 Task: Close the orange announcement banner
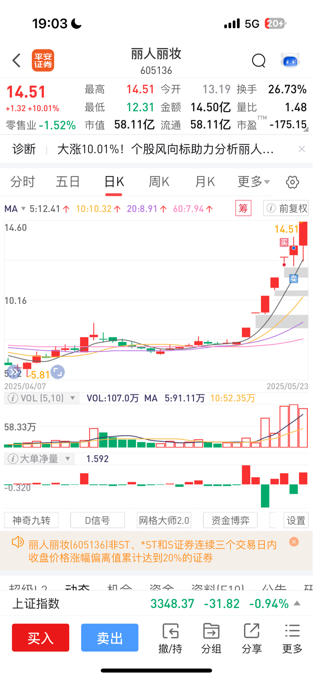click(x=294, y=542)
